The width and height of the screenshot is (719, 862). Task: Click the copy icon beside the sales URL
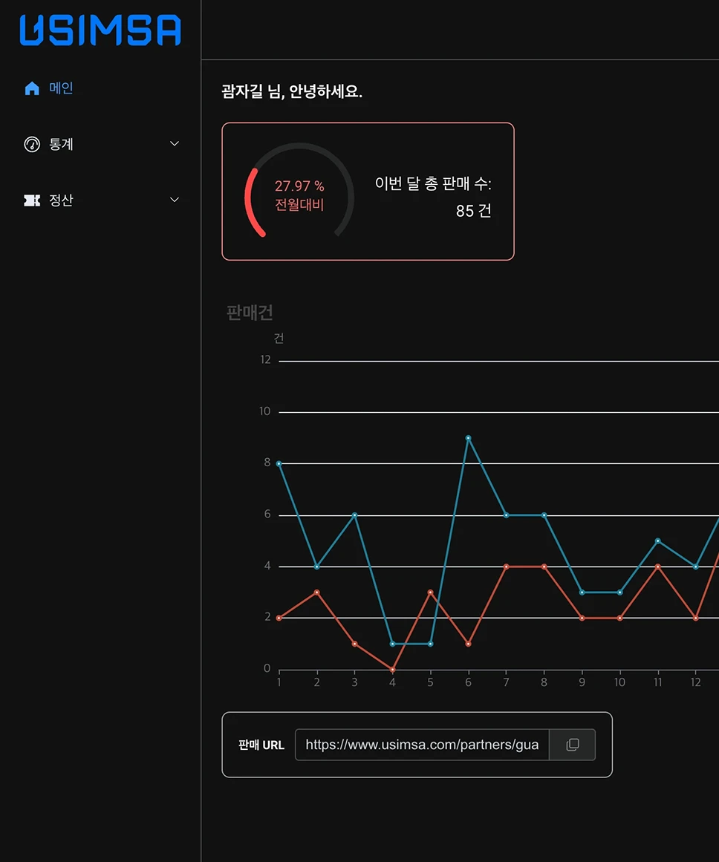(573, 744)
